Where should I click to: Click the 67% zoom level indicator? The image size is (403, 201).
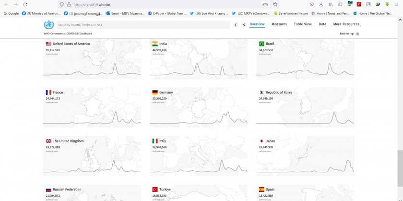[x=265, y=4]
